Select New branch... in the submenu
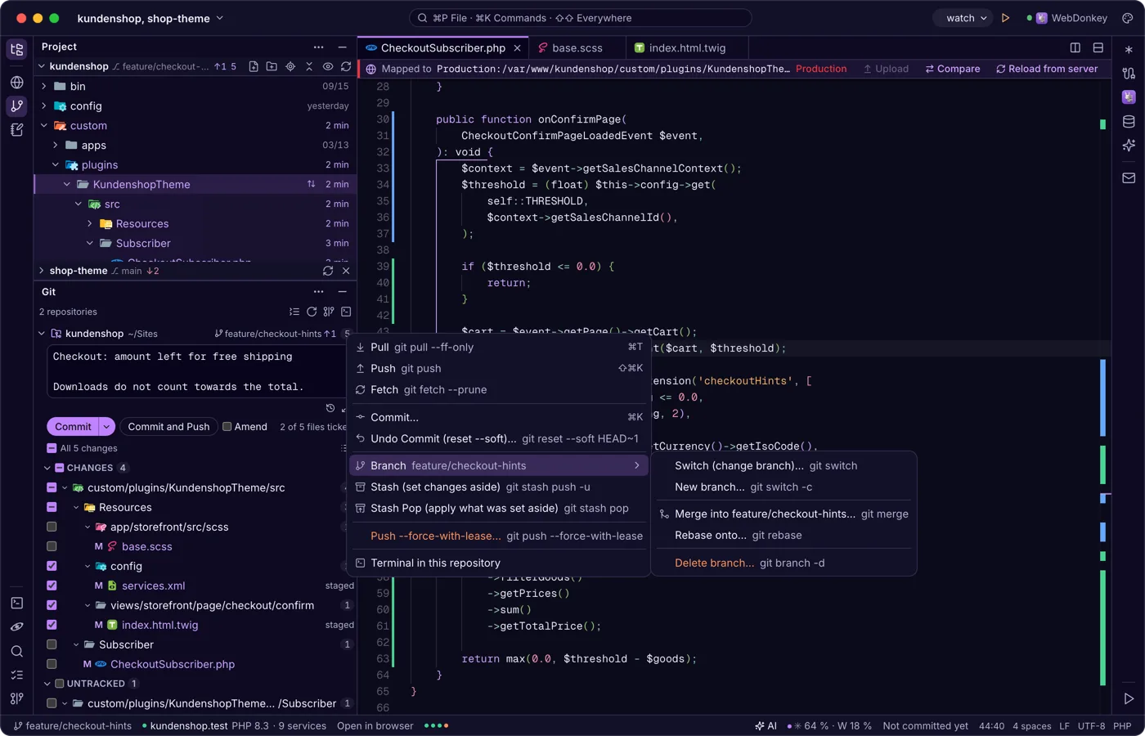The image size is (1145, 736). coord(784,487)
